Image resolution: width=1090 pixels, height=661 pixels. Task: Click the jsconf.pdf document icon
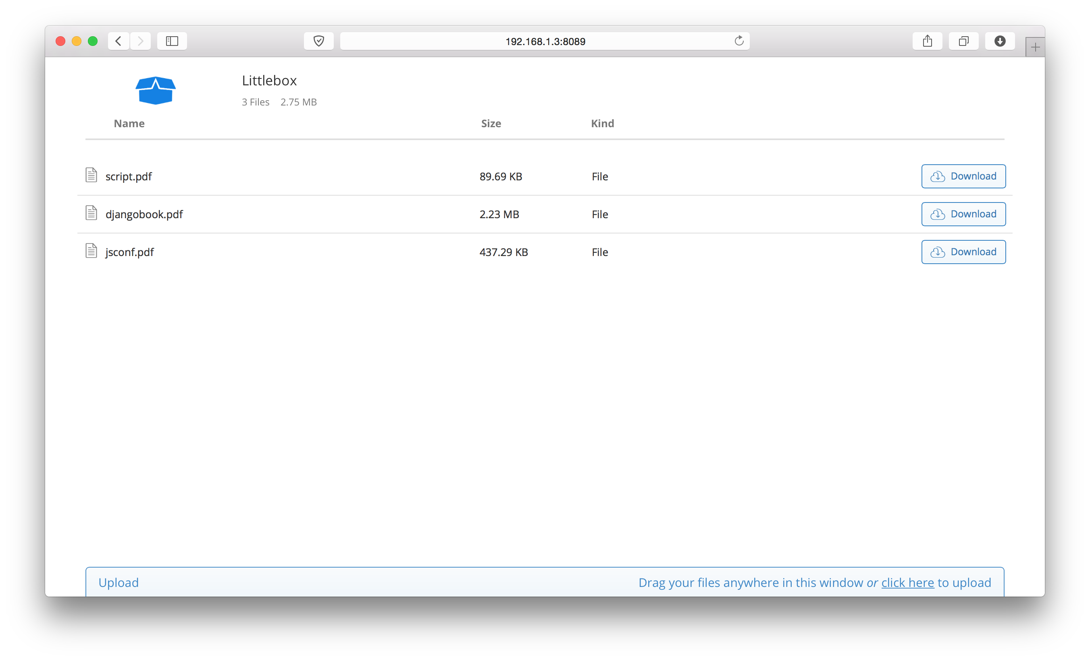(91, 251)
